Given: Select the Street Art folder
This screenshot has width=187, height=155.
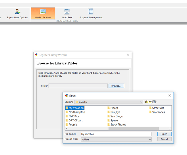Looking at the screenshot, I should [x=158, y=108].
